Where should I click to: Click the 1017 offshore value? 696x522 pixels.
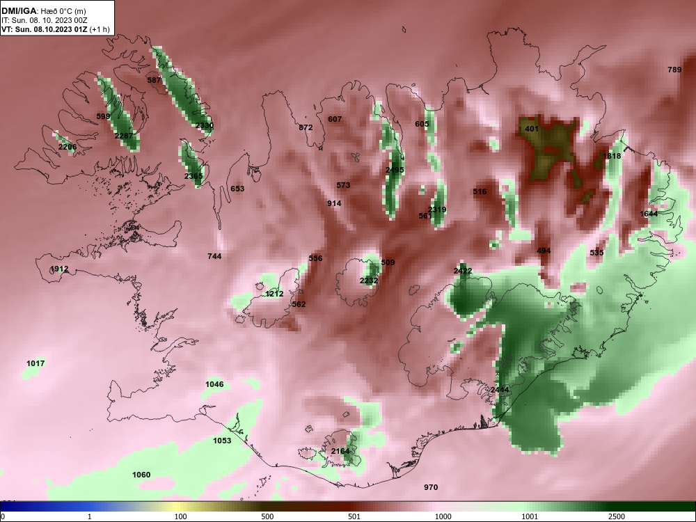(x=35, y=363)
